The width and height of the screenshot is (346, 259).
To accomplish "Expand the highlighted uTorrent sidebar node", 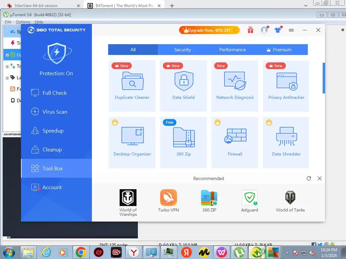I will click(7, 55).
